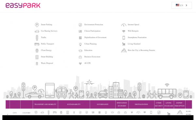Sort table by the cyber security shield icon

(159, 112)
